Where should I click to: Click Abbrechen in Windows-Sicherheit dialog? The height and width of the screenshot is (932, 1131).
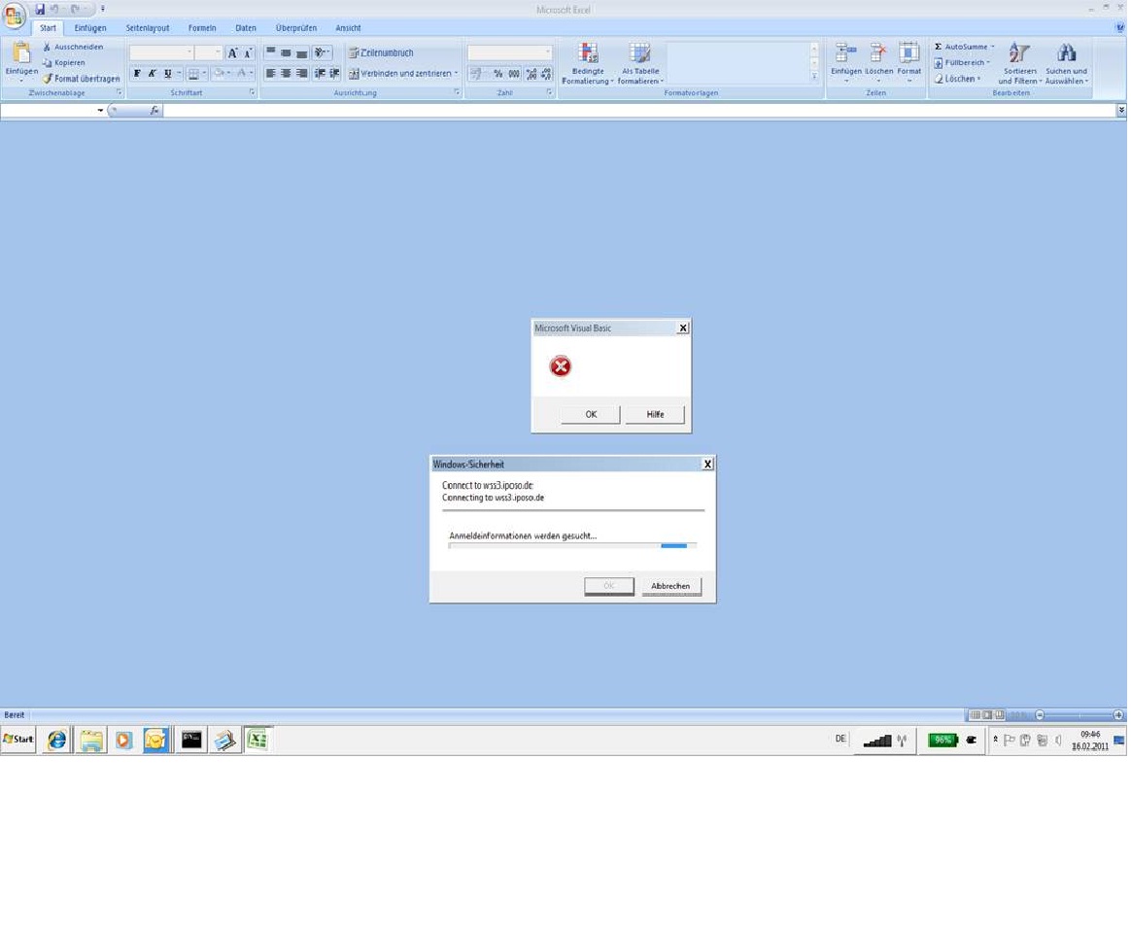coord(670,586)
